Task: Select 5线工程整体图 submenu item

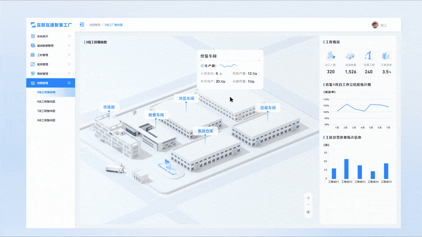Action: (50, 92)
